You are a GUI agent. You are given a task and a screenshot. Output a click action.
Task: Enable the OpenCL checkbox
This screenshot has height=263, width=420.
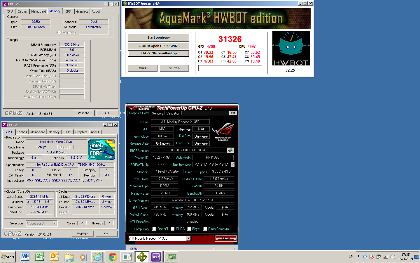click(154, 229)
